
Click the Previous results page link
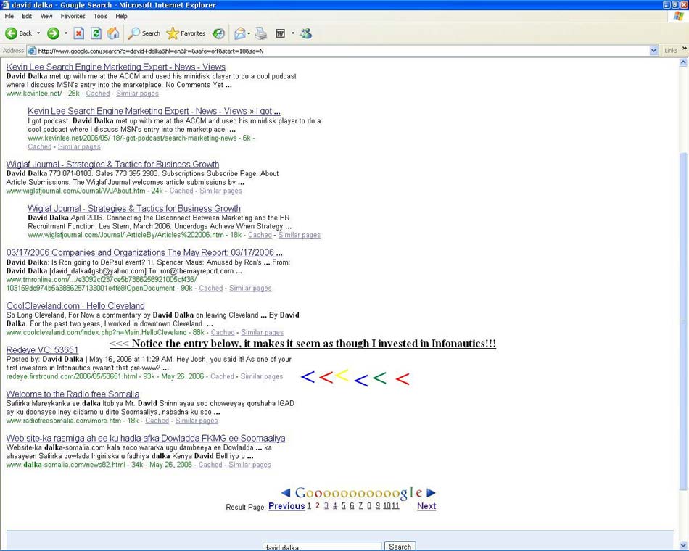coord(286,506)
